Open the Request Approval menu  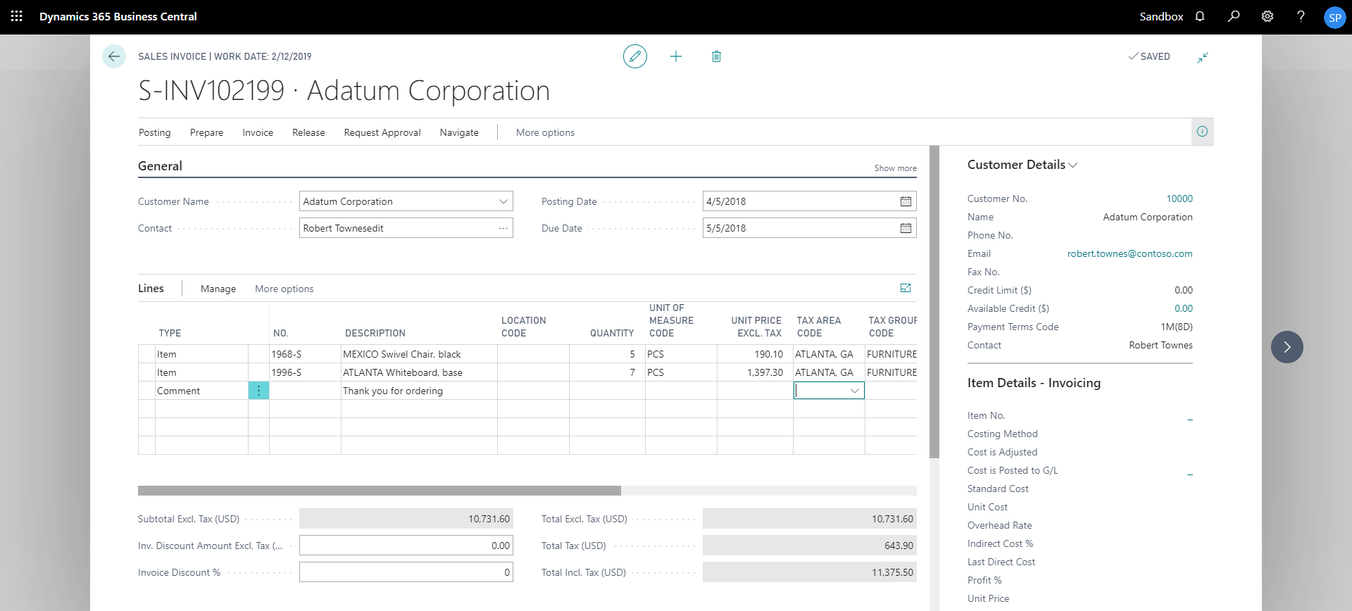pyautogui.click(x=382, y=132)
